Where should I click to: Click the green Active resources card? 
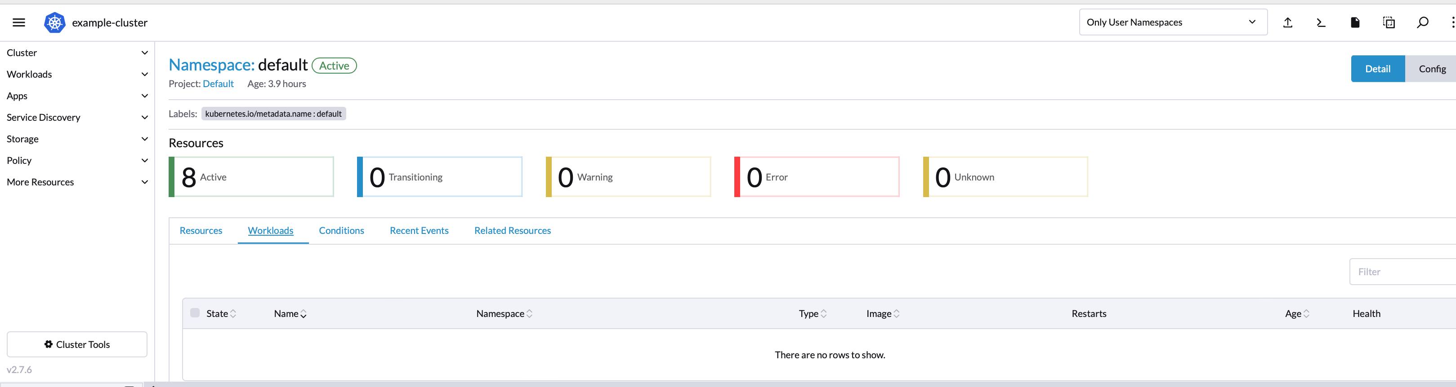(x=251, y=177)
